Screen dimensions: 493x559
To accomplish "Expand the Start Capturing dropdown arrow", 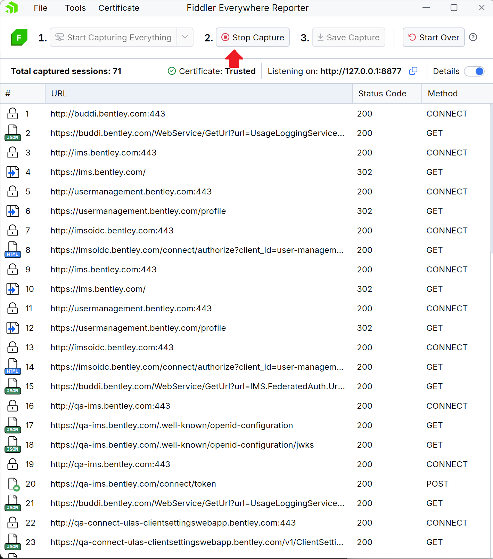I will click(x=185, y=37).
